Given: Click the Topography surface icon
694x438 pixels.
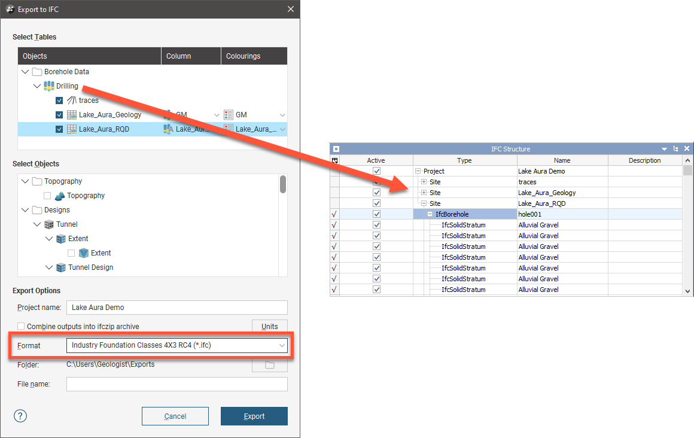Looking at the screenshot, I should point(59,196).
